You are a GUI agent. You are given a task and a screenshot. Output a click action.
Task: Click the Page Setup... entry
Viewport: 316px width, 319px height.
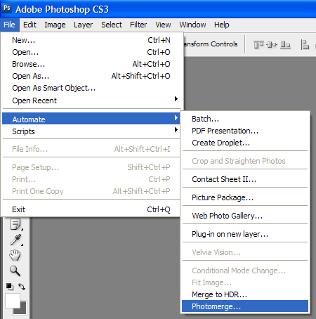91,167
